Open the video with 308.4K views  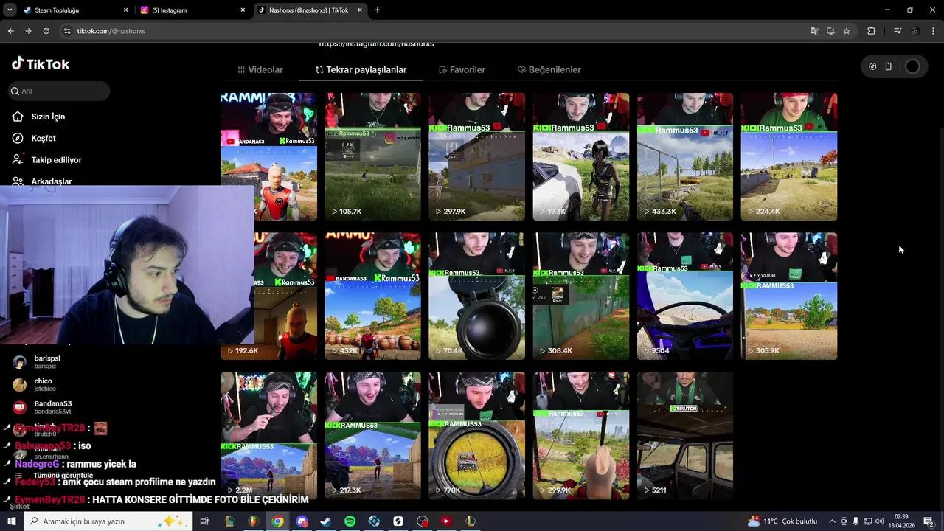[581, 296]
